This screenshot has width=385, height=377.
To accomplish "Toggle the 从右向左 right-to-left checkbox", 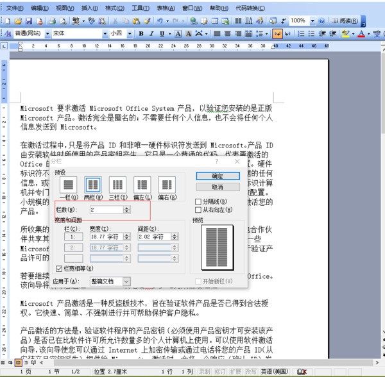I will [198, 210].
